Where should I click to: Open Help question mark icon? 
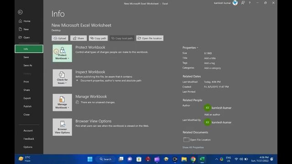(x=250, y=3)
